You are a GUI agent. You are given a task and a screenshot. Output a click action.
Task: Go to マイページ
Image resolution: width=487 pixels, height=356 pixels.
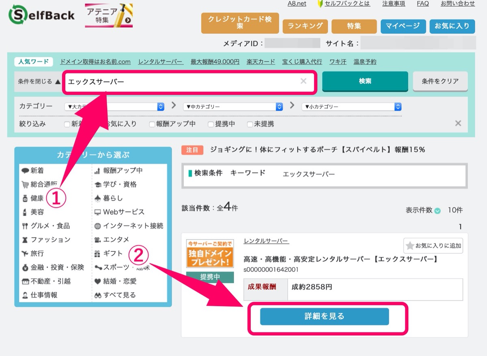tap(403, 26)
